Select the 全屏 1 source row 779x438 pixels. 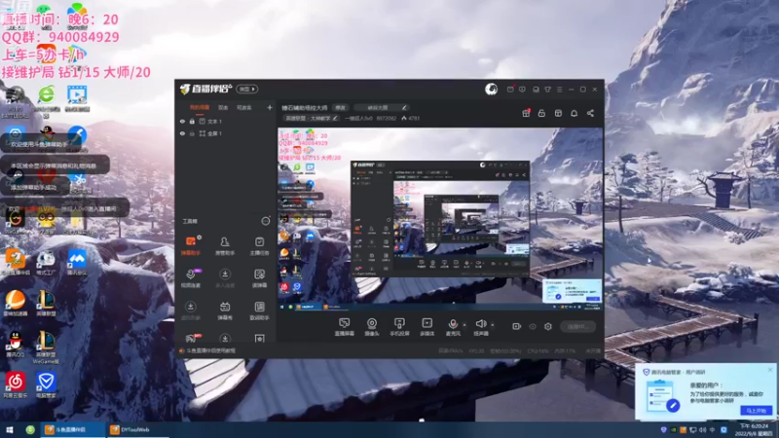pyautogui.click(x=227, y=133)
